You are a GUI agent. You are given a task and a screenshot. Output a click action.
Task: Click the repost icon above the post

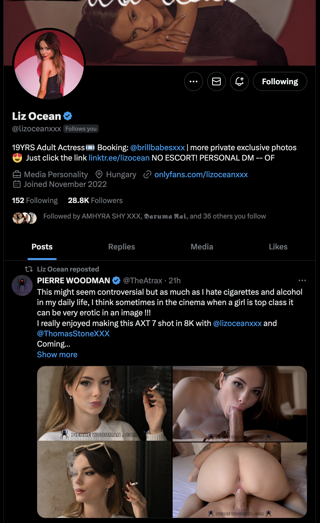[29, 269]
